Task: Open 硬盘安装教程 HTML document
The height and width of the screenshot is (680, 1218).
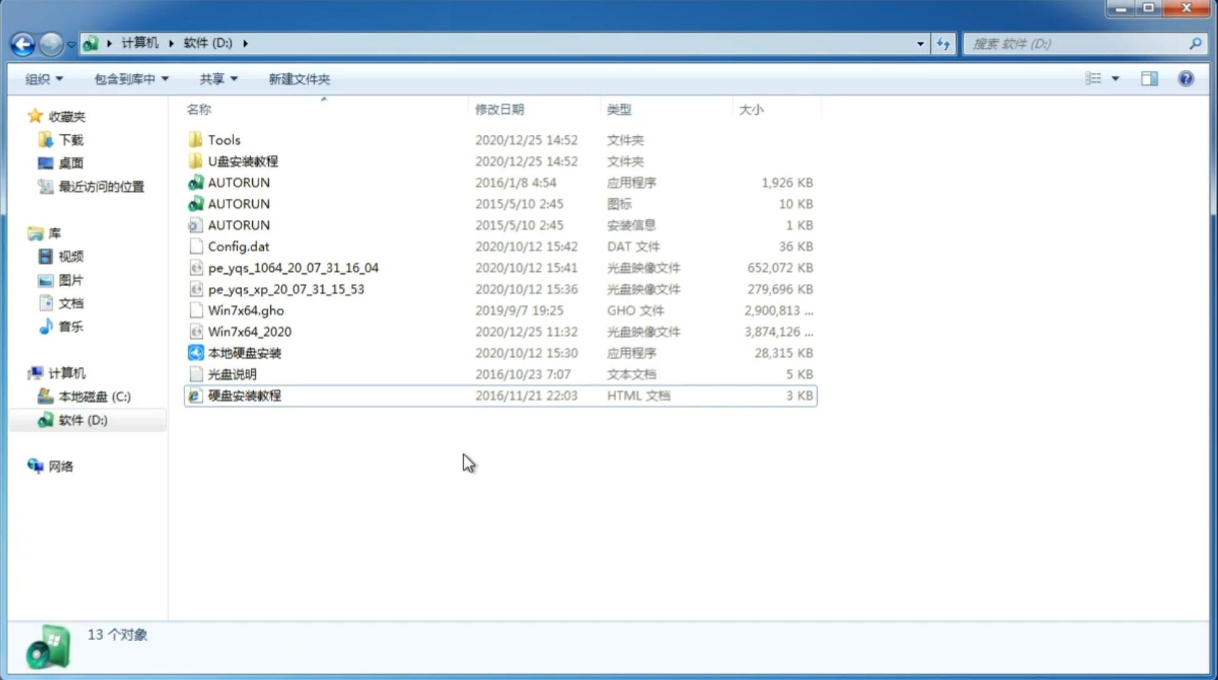Action: [244, 395]
